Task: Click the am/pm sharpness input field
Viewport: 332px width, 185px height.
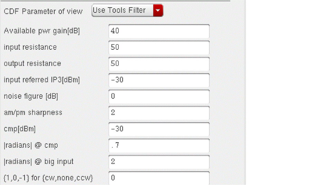Action: (159, 113)
